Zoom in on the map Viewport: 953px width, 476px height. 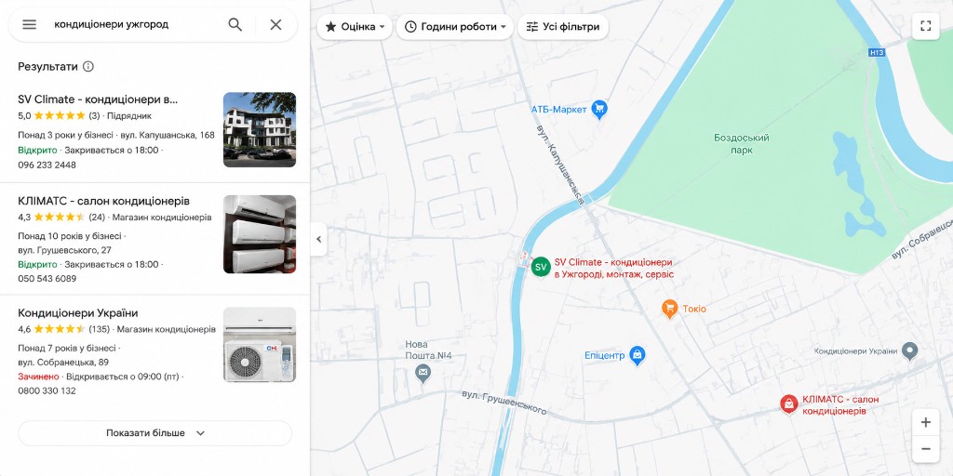coord(926,423)
